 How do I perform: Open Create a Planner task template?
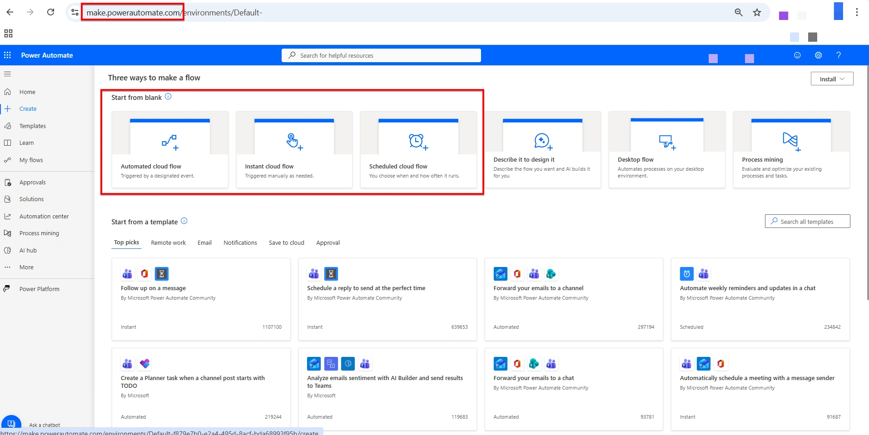coord(201,389)
